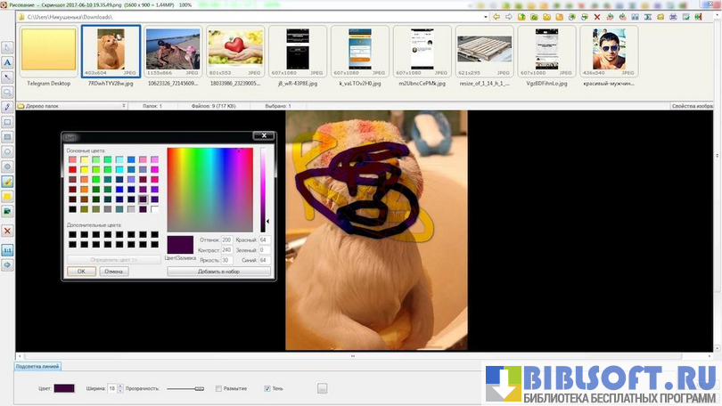Image resolution: width=722 pixels, height=406 pixels.
Task: Enable the Размытие (blur) checkbox
Action: [218, 388]
